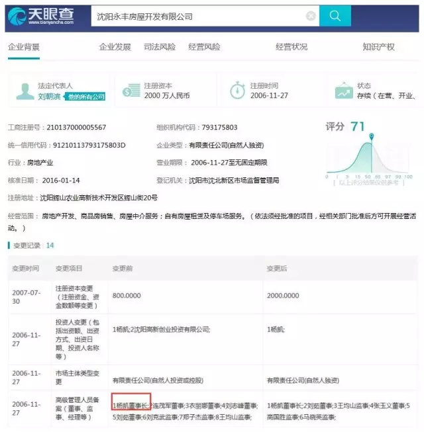
Task: Click the legal representative avatar icon
Action: pos(25,91)
